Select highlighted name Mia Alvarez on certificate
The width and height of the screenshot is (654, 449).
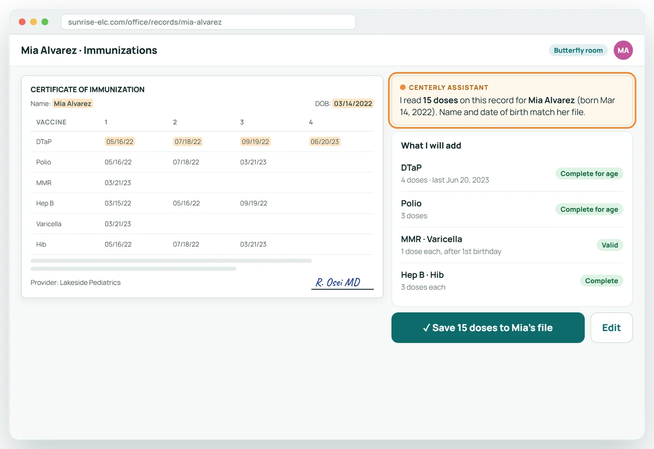point(72,104)
